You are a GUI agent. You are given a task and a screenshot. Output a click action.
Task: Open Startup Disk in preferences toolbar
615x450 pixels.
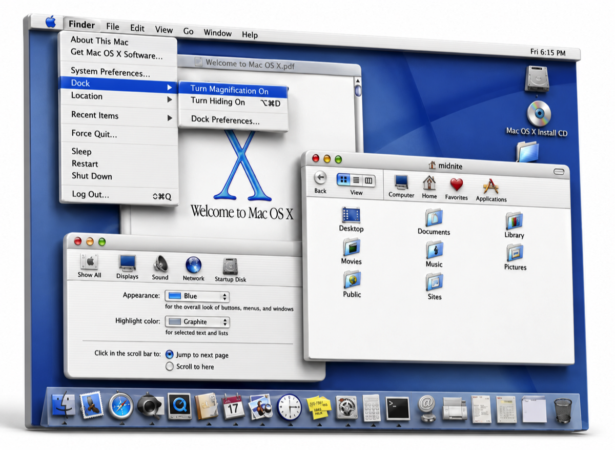(230, 270)
